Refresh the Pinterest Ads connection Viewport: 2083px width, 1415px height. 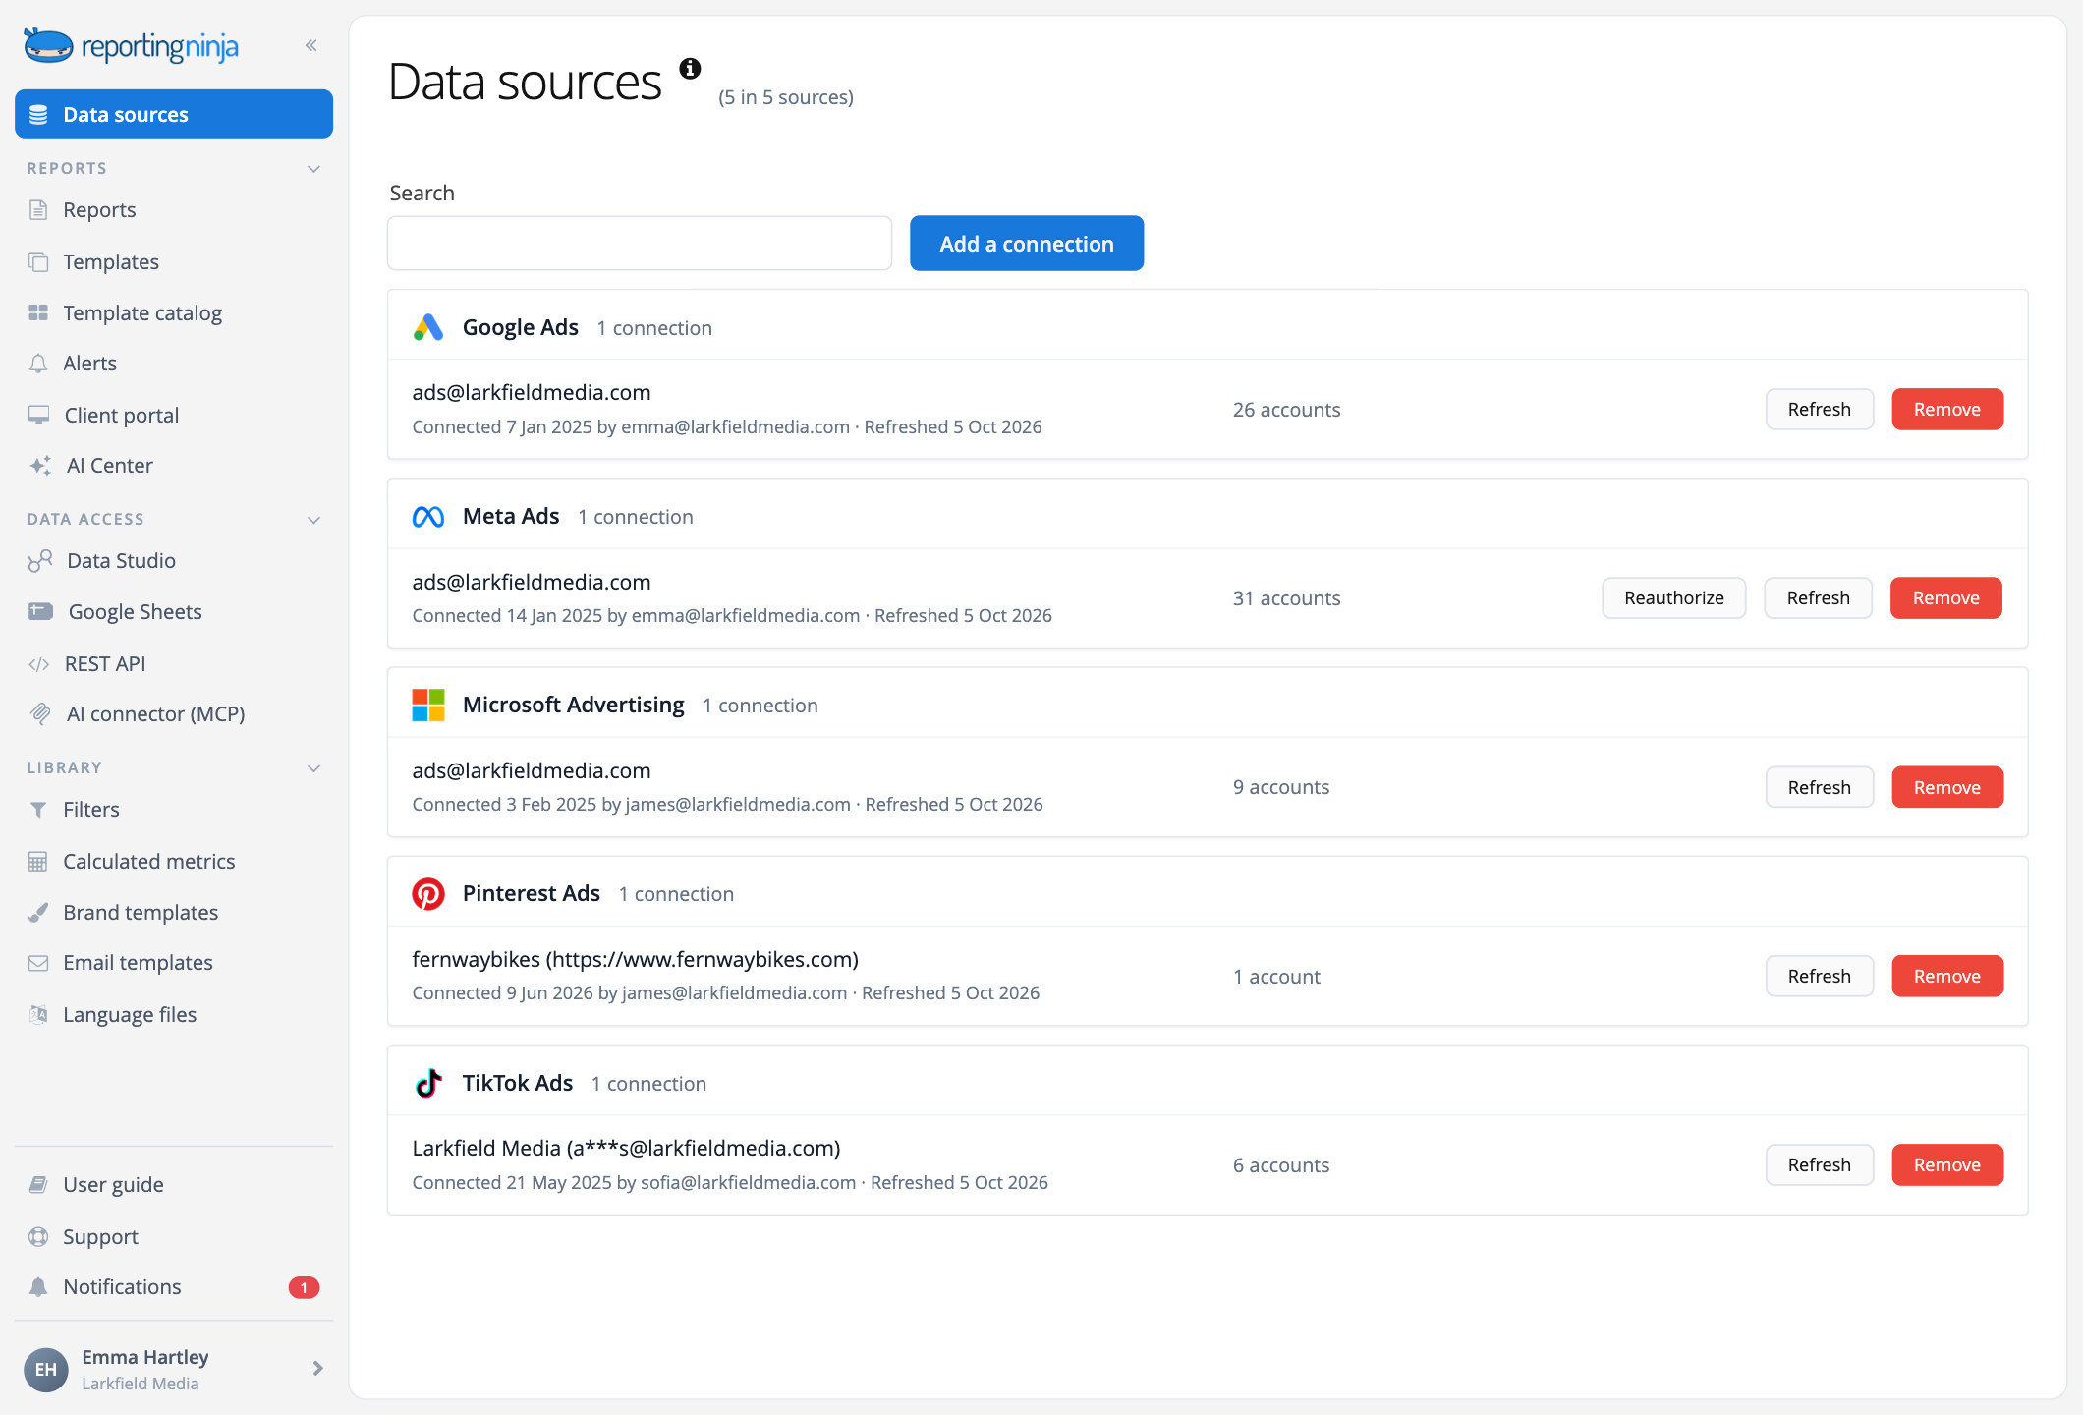[1820, 976]
